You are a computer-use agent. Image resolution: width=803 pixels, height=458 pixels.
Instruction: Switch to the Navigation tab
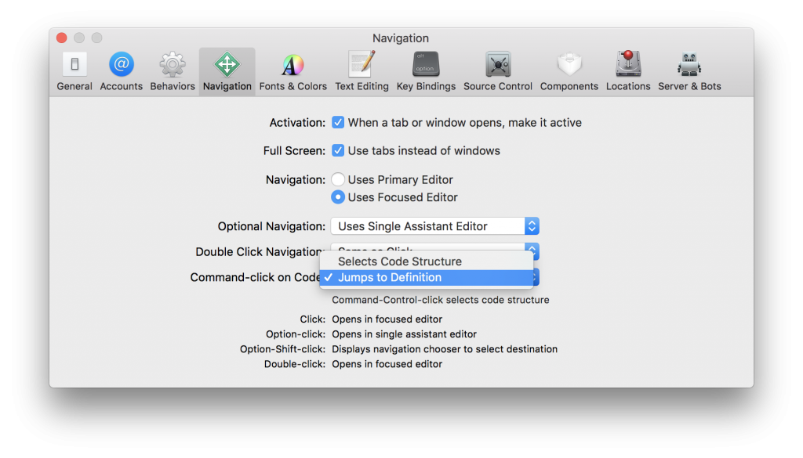coord(227,69)
